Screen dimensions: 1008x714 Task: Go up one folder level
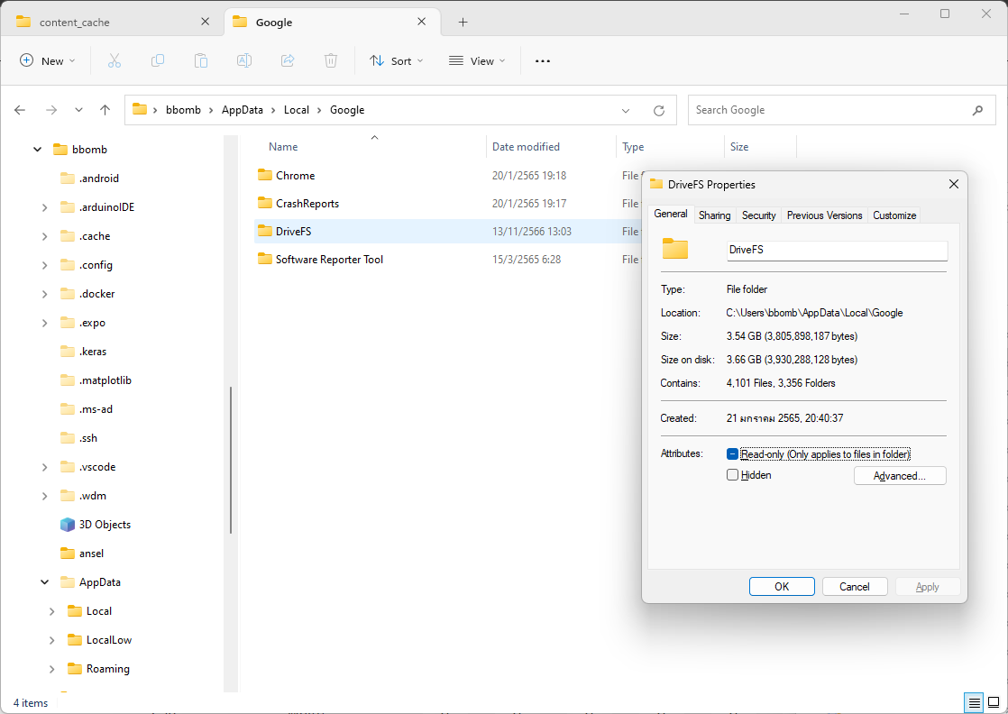(105, 110)
